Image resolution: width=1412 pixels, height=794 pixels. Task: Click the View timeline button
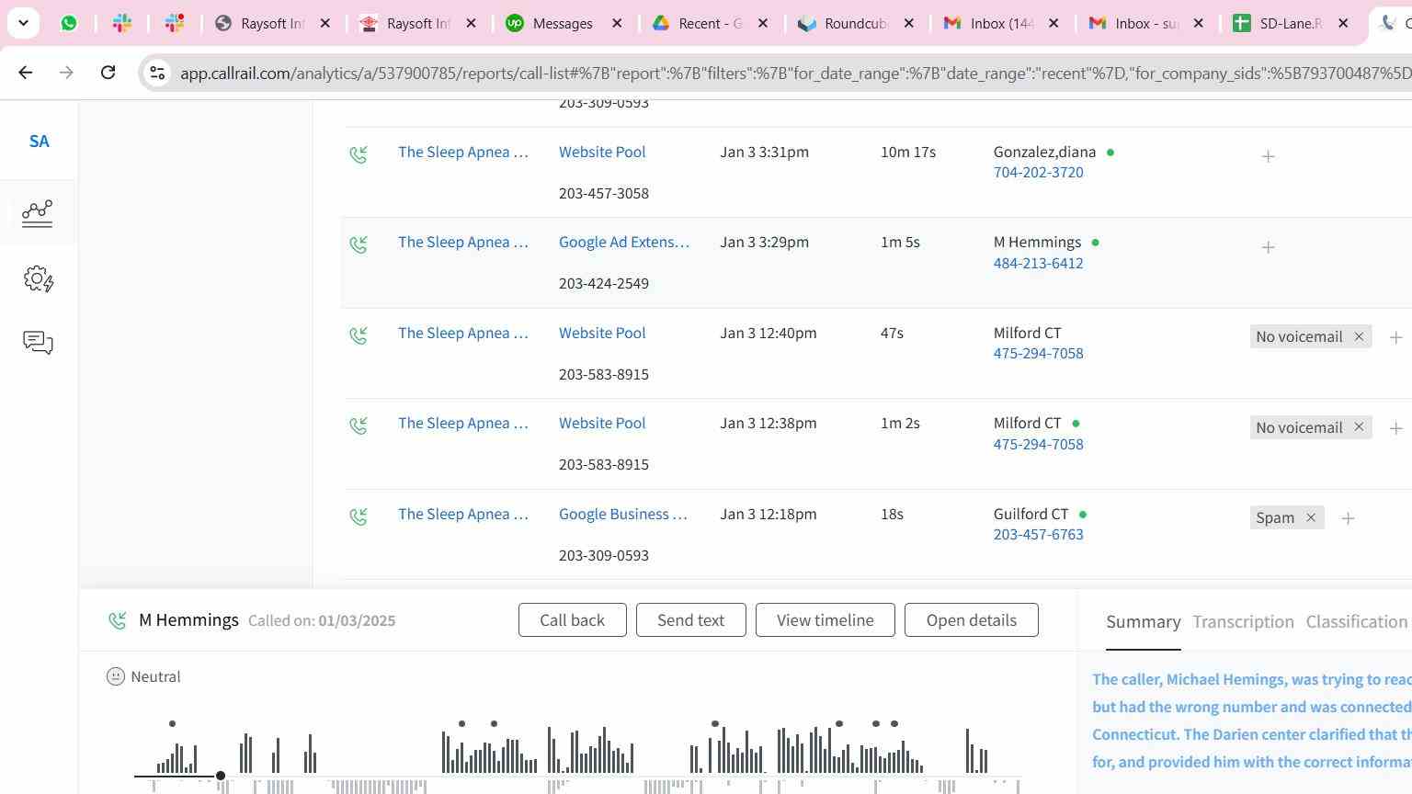pyautogui.click(x=825, y=620)
